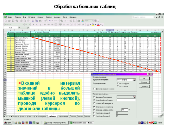Screen dimensions: 169x127
Task: Tick the 'К-ый наименьший' checkbox
Action: pyautogui.click(x=94, y=113)
